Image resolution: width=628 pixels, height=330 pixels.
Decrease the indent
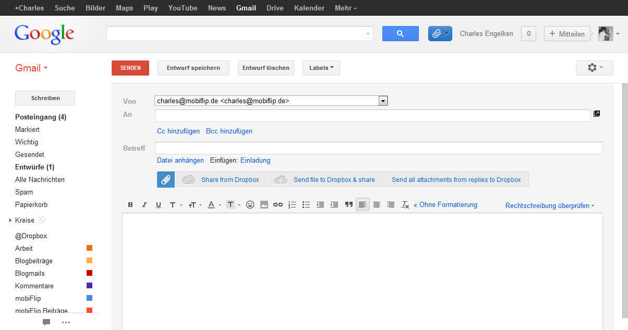pos(320,205)
